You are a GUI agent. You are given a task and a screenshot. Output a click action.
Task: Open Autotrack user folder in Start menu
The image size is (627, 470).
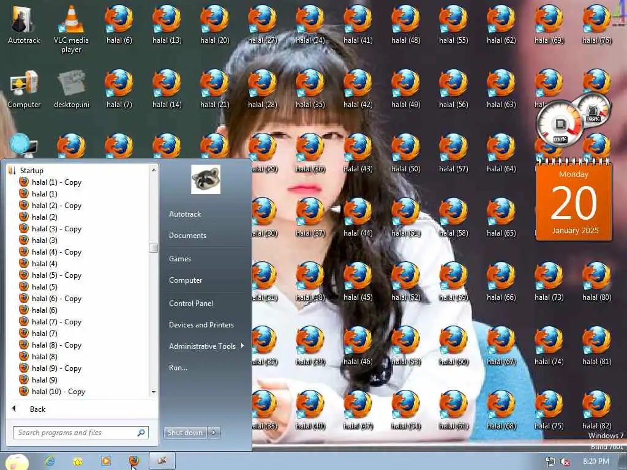click(x=185, y=214)
